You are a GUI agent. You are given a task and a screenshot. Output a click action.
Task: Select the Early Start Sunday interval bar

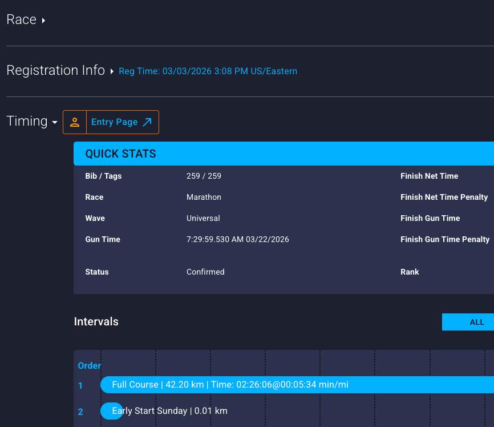click(x=112, y=411)
